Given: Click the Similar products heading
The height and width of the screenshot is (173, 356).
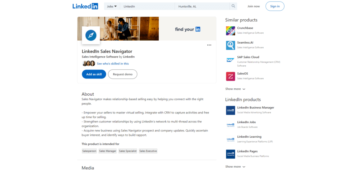Looking at the screenshot, I should point(241,20).
